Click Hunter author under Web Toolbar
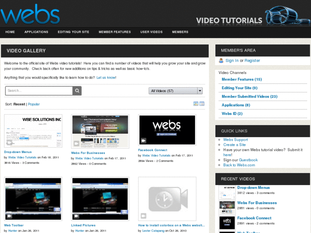The height and width of the screenshot is (233, 311). (13, 230)
